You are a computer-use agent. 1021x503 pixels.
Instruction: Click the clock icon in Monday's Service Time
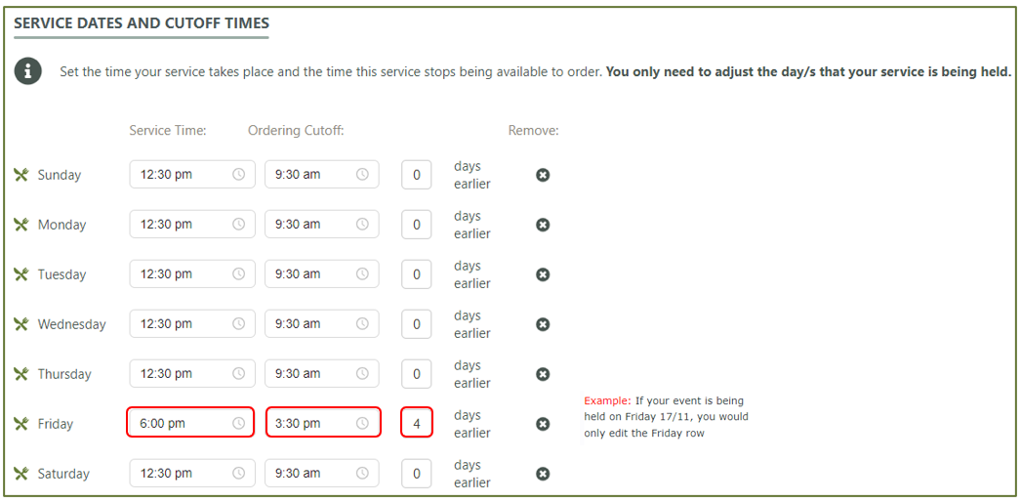click(239, 224)
